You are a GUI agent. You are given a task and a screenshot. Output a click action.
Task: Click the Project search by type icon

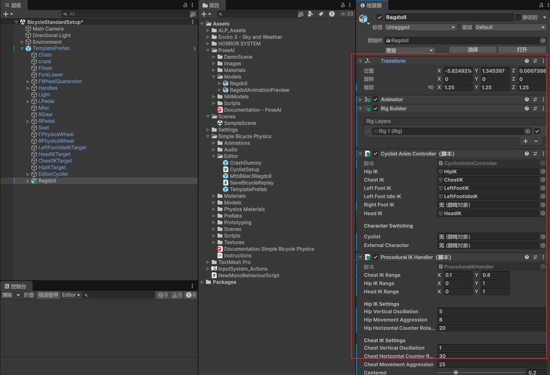(311, 14)
